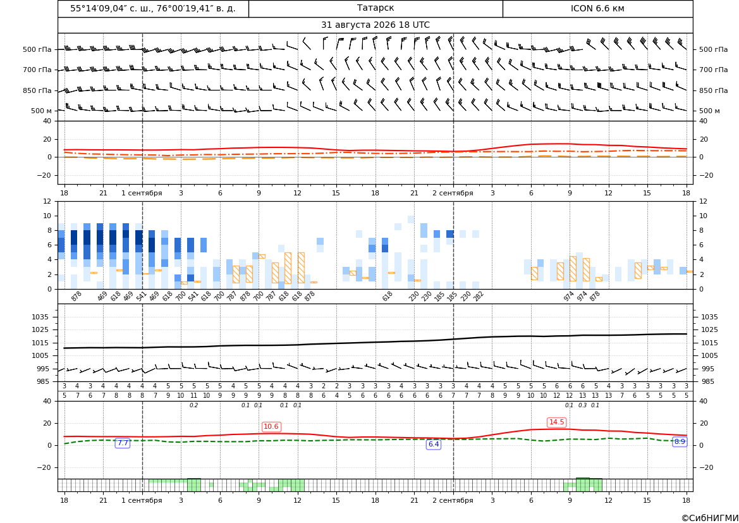Click the blue 7.7 minimum temperature label
This screenshot has width=739, height=523.
click(x=123, y=443)
